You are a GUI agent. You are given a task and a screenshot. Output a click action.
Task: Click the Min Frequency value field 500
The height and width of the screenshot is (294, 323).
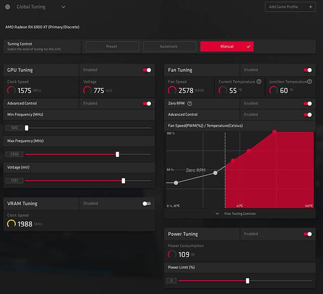click(x=15, y=128)
